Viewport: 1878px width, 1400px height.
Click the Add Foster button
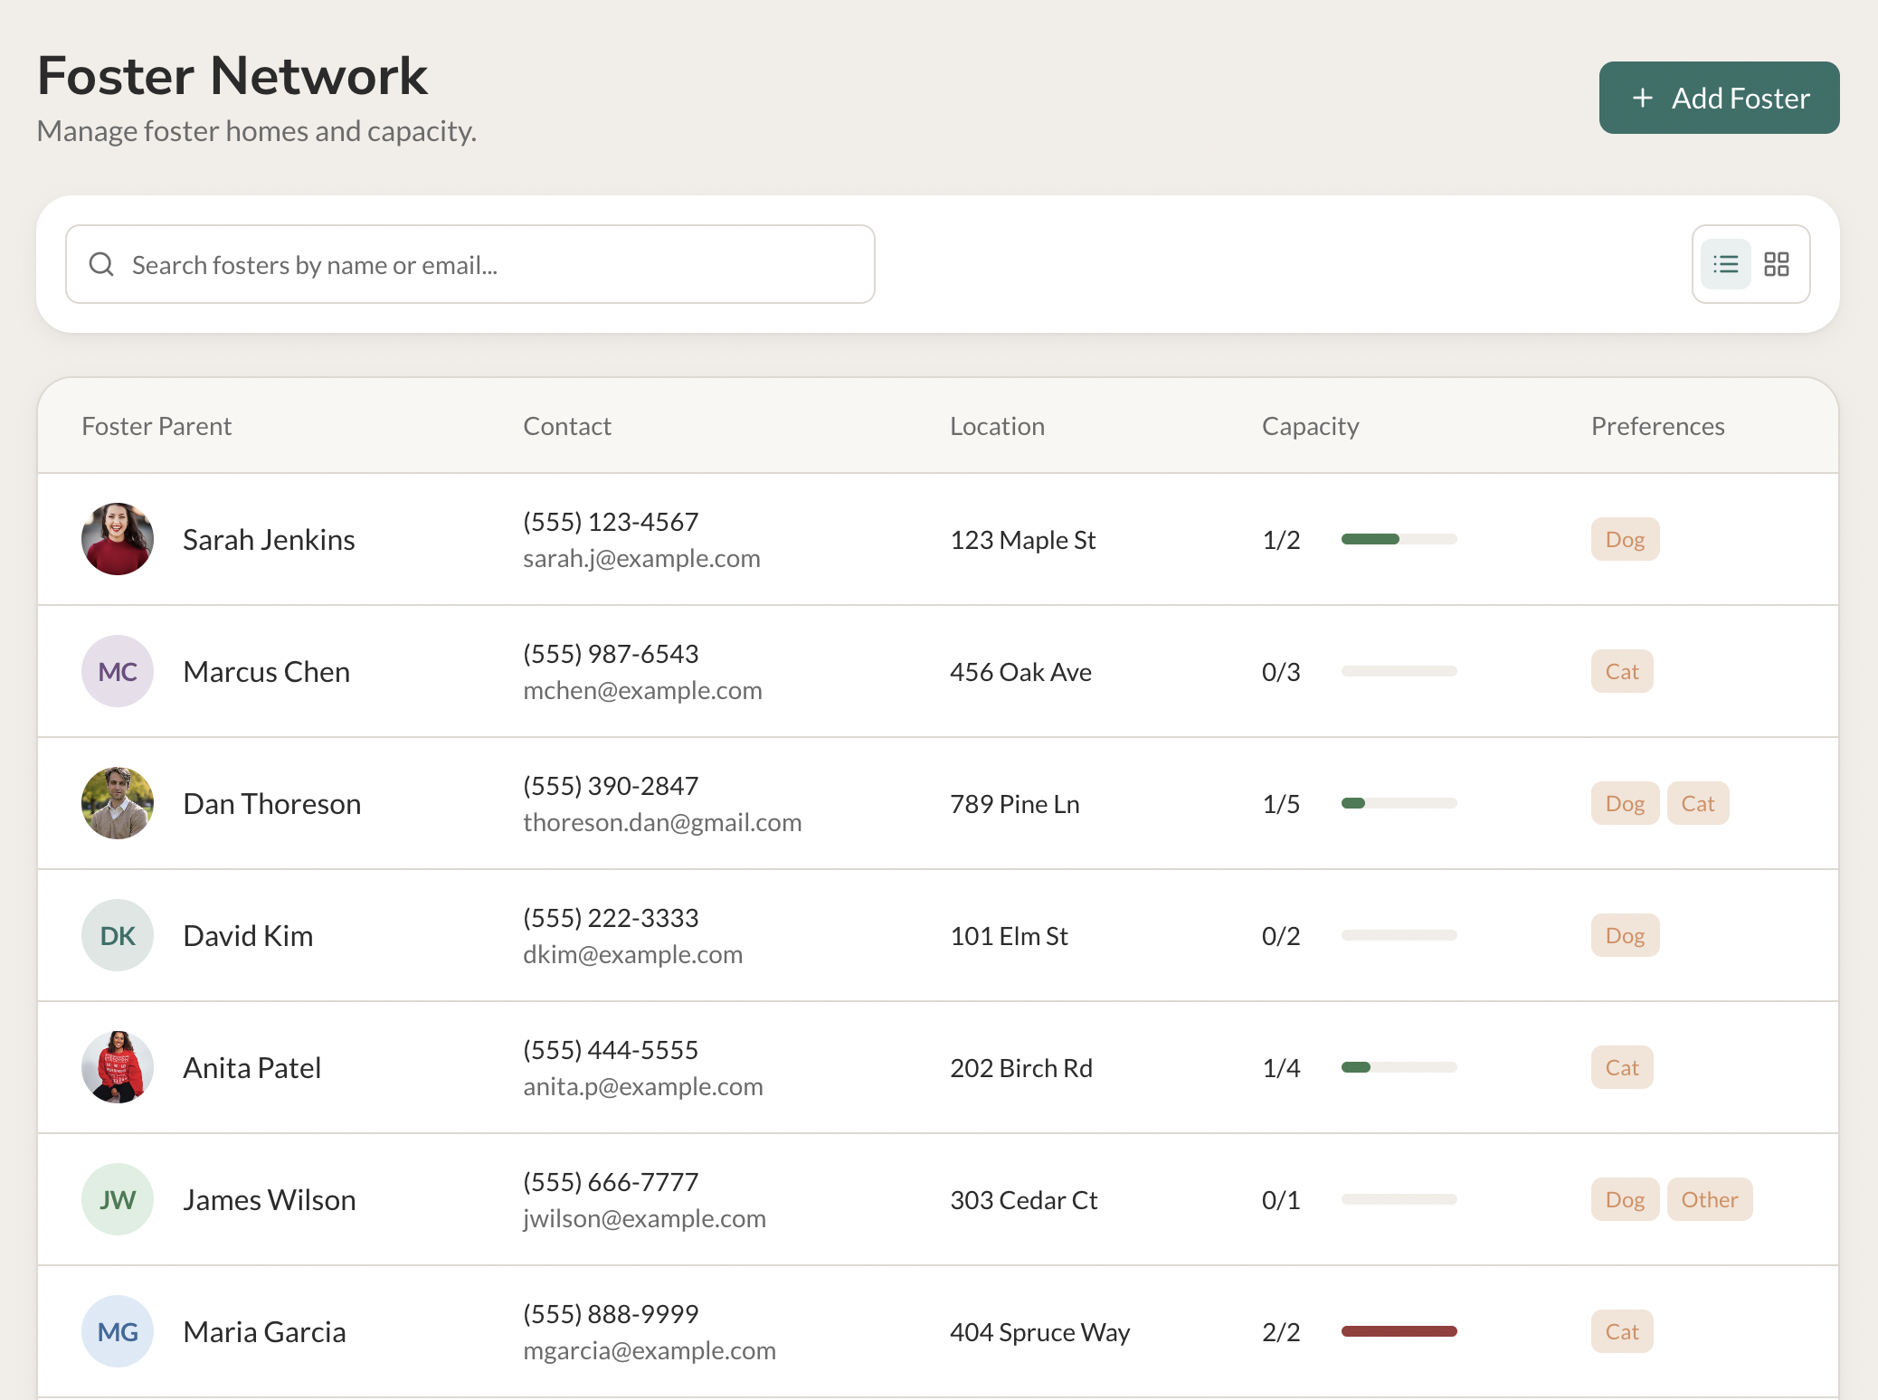[1719, 98]
